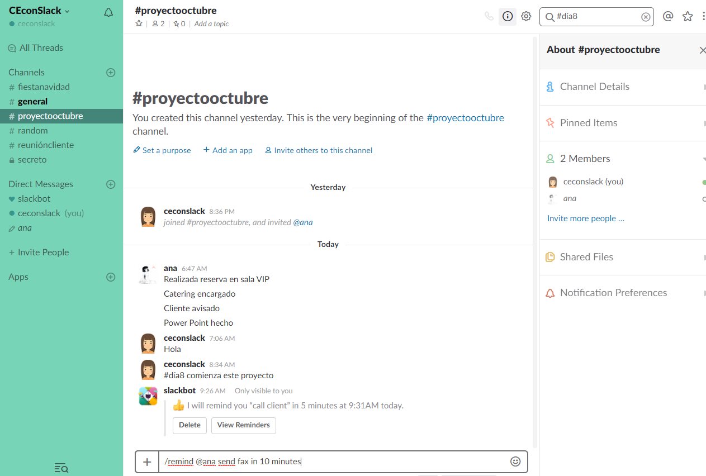Viewport: 706px width, 476px height.
Task: Open the quick switcher icon at sidebar bottom
Action: tap(61, 468)
